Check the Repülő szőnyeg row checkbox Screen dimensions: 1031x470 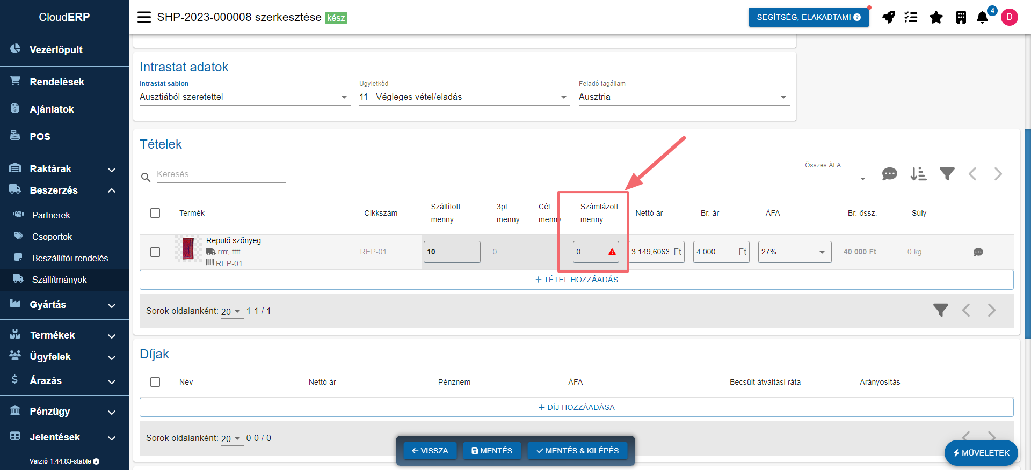[155, 252]
